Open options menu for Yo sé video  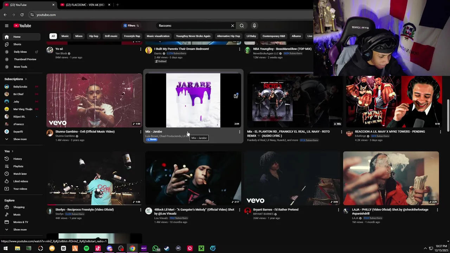141,49
